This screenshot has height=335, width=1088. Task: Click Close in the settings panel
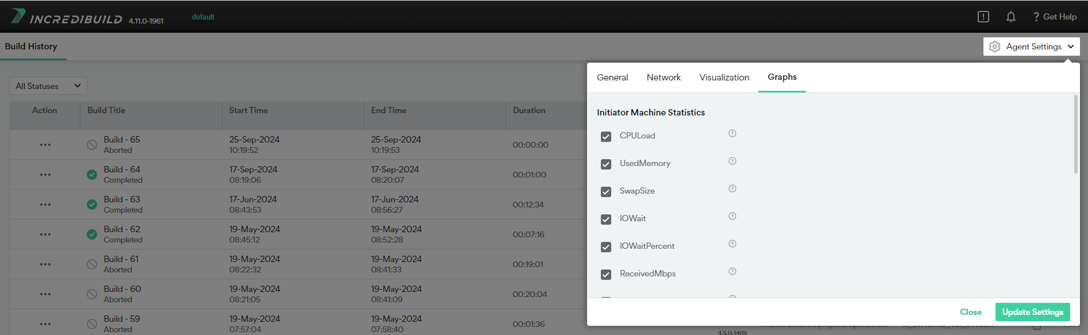pyautogui.click(x=970, y=312)
